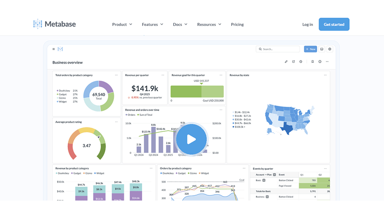Viewport: 384px width, 214px height.
Task: Open the hamburger sidebar menu in dashboard
Action: click(53, 49)
